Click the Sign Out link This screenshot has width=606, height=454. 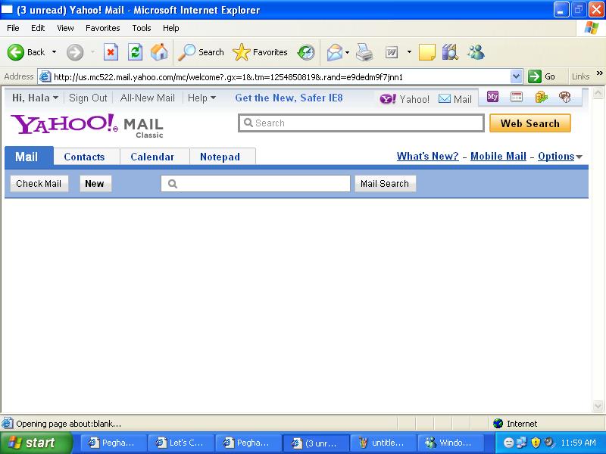88,98
